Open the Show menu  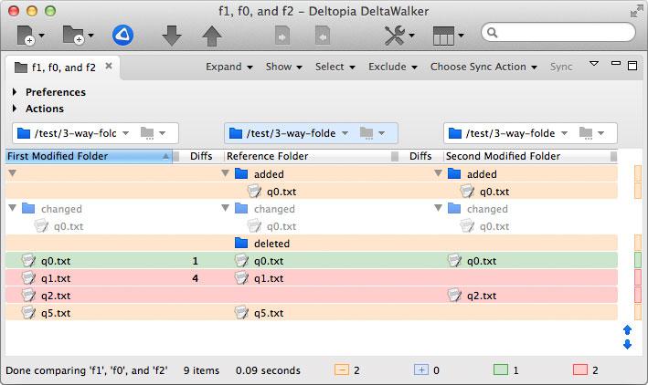(284, 67)
